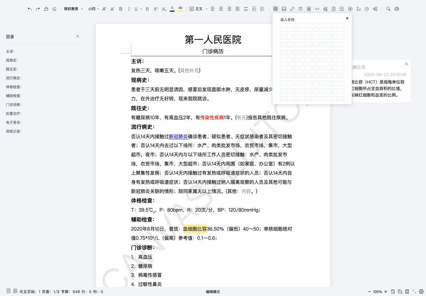
Task: Jump to 主诉 in catalog
Action: coord(10,52)
